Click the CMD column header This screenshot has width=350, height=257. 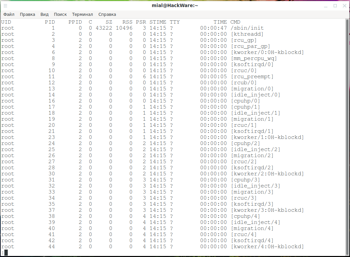click(x=235, y=22)
